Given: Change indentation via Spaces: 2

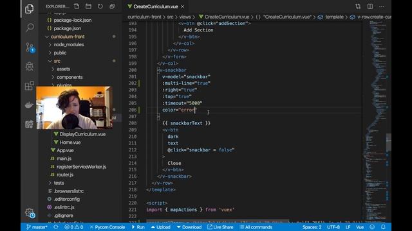Looking at the screenshot, I should (x=312, y=227).
